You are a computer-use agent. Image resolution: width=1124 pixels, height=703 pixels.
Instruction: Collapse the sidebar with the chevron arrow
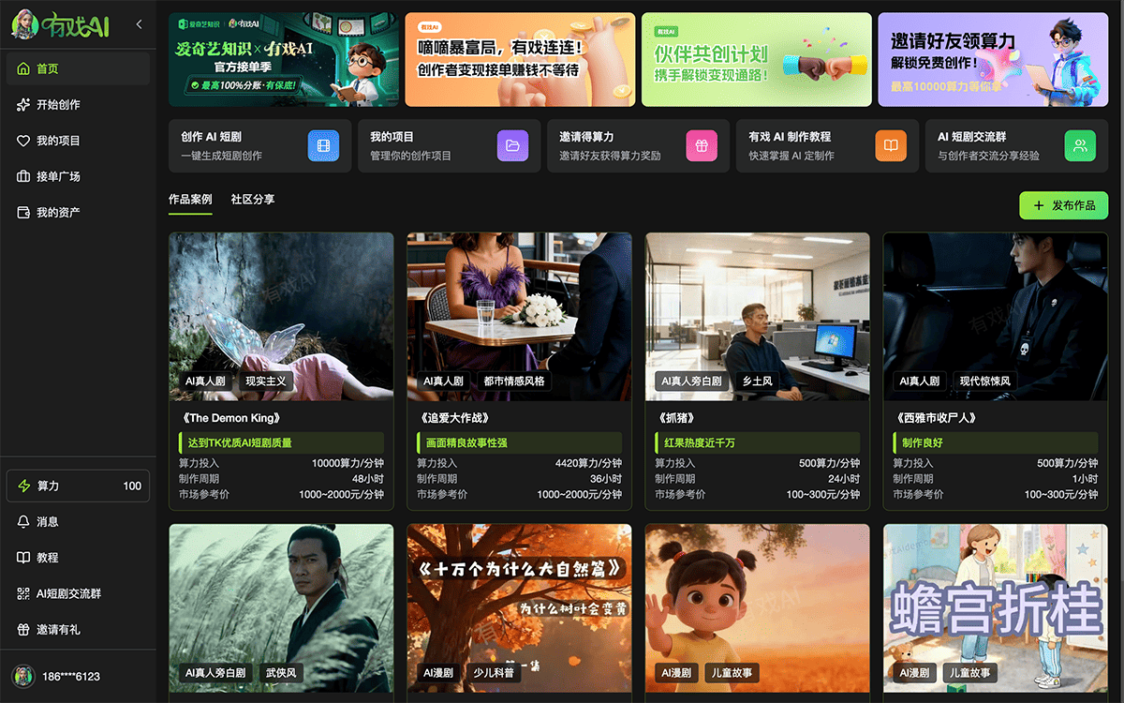140,24
